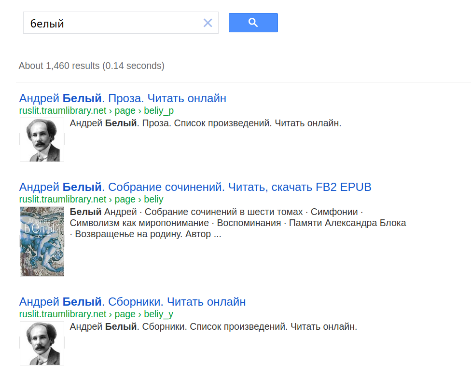Viewport: 471px width, 377px height.
Task: Click the search field containing 'белый'
Action: (113, 23)
